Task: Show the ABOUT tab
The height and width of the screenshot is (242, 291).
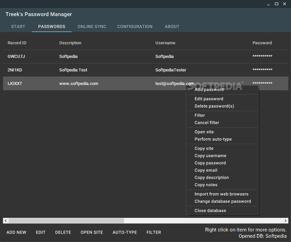Action: 172,26
